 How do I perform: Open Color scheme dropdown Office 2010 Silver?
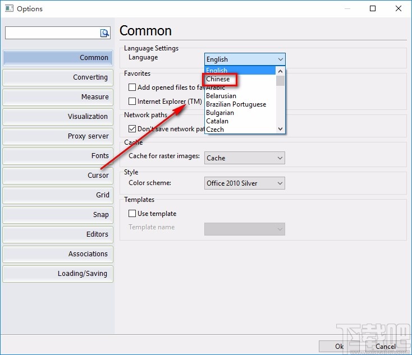tap(245, 183)
